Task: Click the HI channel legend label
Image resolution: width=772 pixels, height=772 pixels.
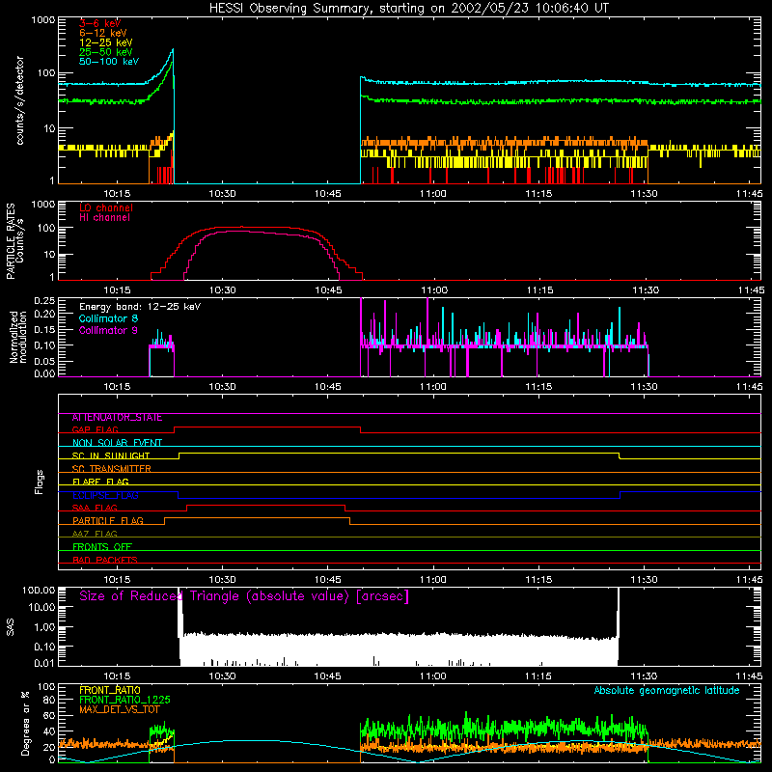Action: pos(105,218)
